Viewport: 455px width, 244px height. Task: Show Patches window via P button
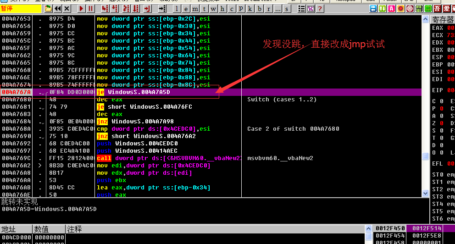(x=240, y=9)
